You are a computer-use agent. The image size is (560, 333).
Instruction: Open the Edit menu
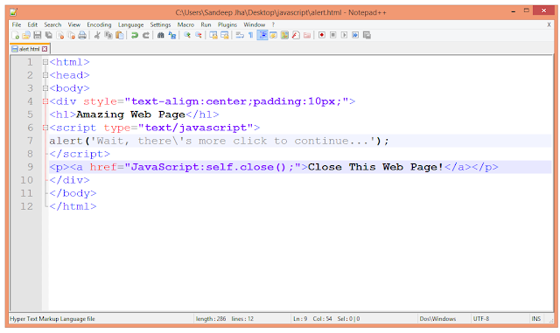[x=32, y=24]
